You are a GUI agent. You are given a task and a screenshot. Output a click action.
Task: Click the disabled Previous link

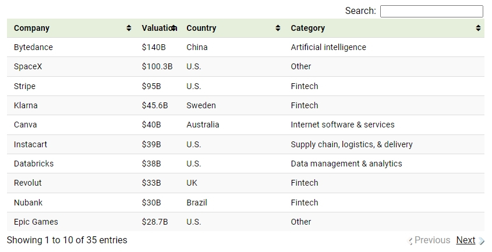[x=432, y=240]
